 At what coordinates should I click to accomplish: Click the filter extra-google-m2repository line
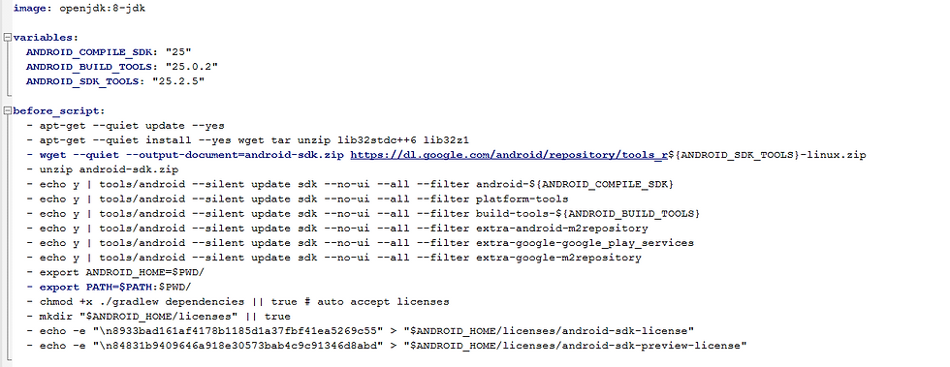coord(333,258)
